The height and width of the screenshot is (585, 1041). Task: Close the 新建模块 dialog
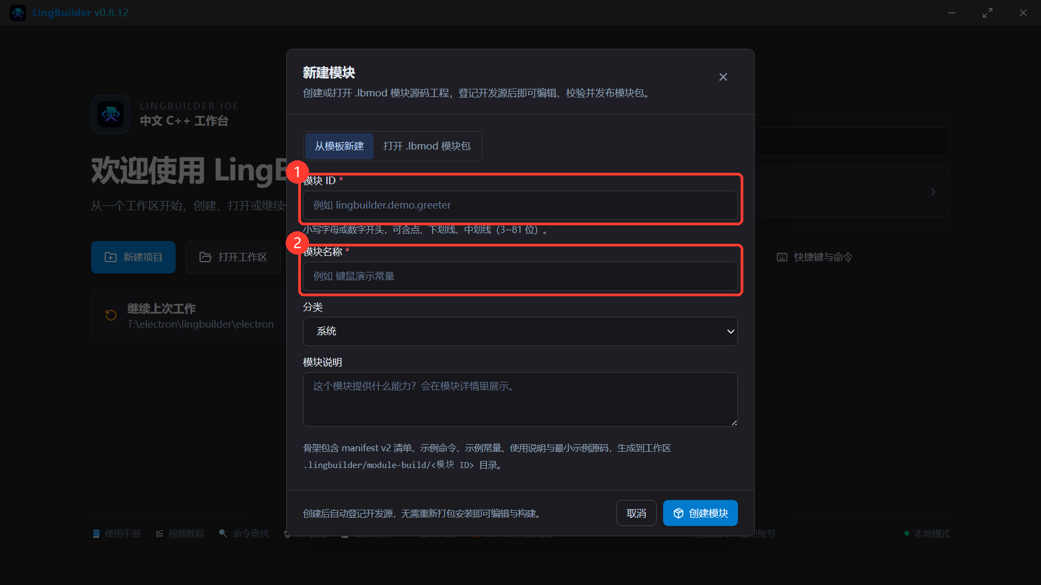[723, 77]
